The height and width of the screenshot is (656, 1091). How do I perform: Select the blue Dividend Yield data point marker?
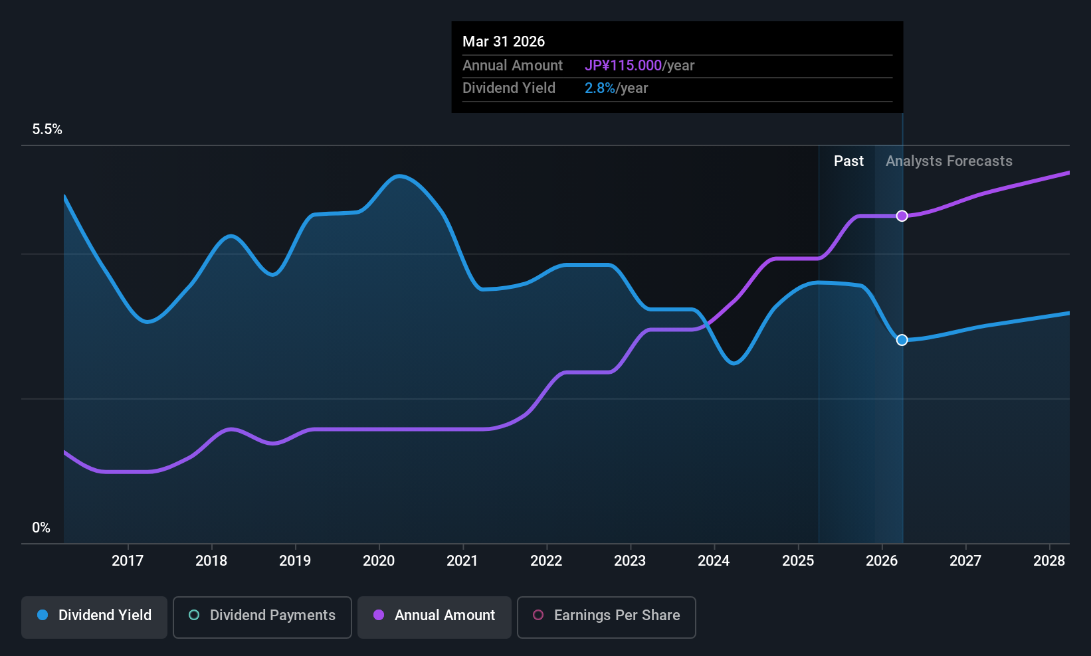[x=902, y=340]
